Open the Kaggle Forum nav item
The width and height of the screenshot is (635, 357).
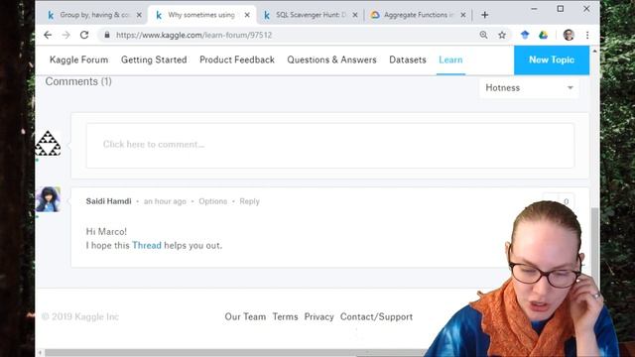click(79, 59)
